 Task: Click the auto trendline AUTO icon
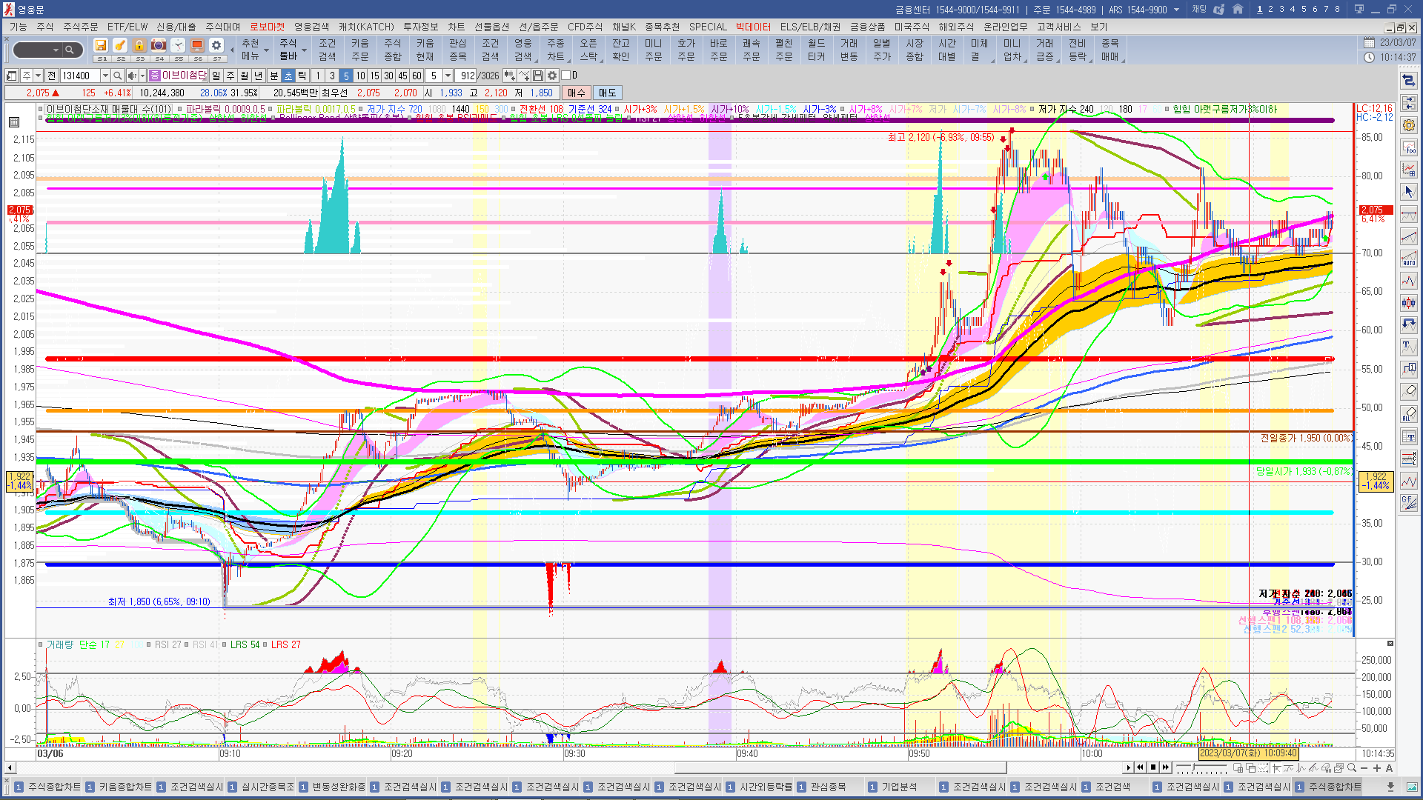point(1409,259)
